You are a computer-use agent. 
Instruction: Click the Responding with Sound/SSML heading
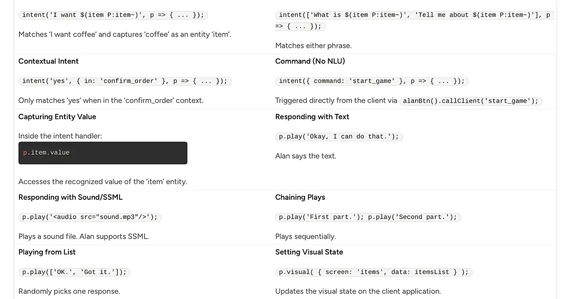(x=70, y=197)
